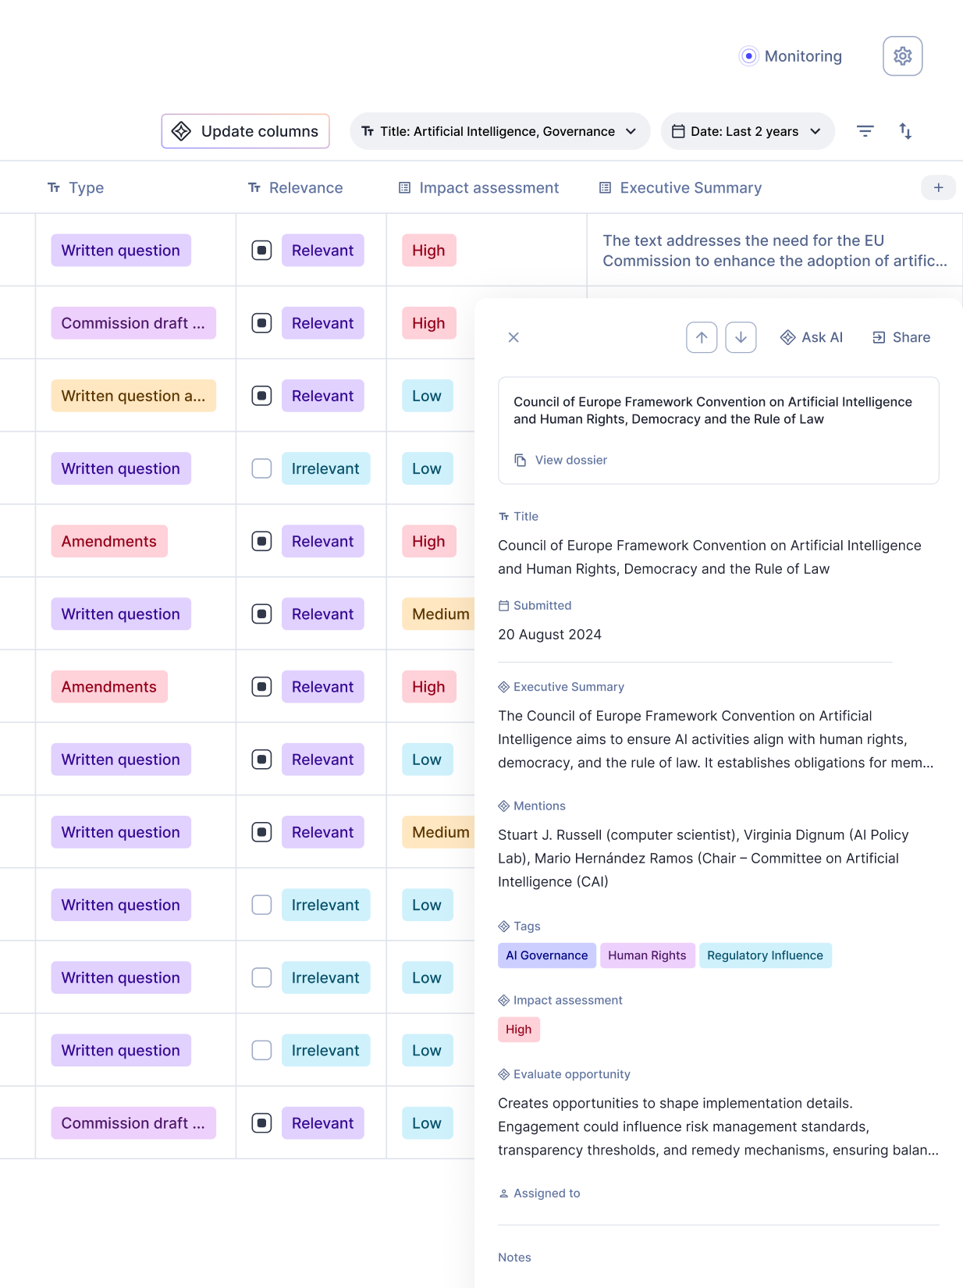This screenshot has width=963, height=1288.
Task: Click the Update columns button
Action: 245,131
